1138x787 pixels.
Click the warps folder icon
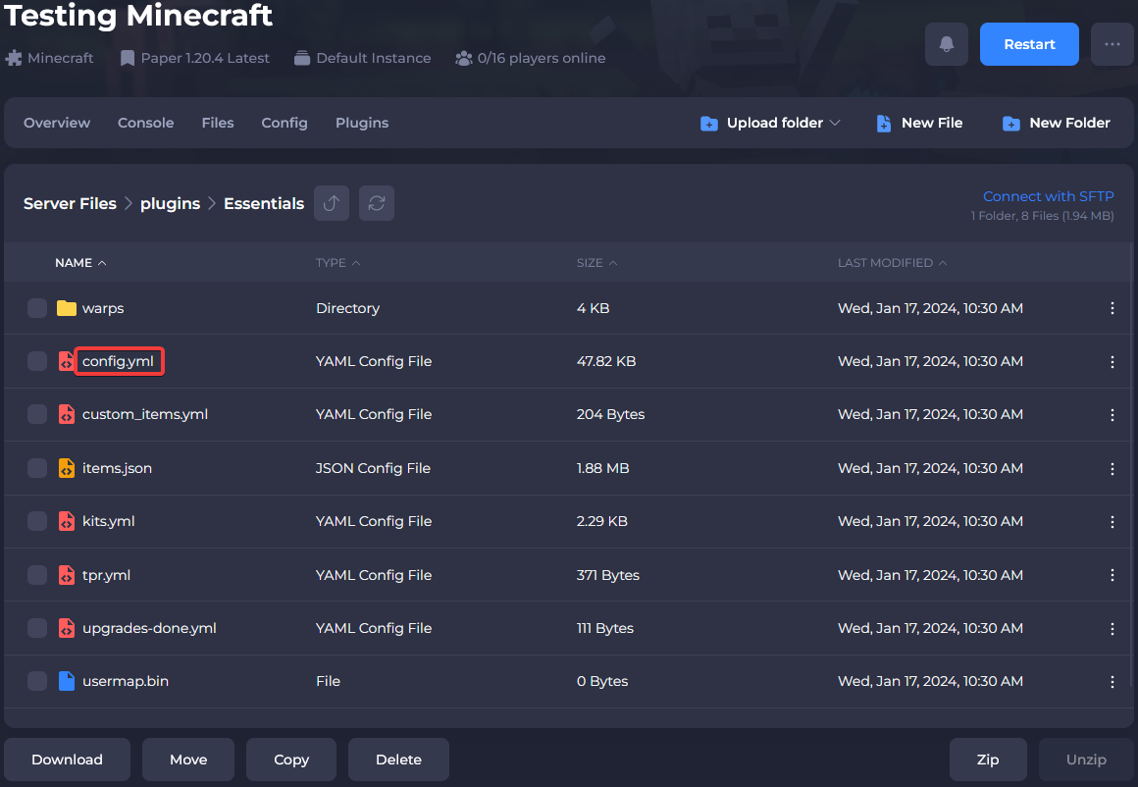tap(66, 308)
